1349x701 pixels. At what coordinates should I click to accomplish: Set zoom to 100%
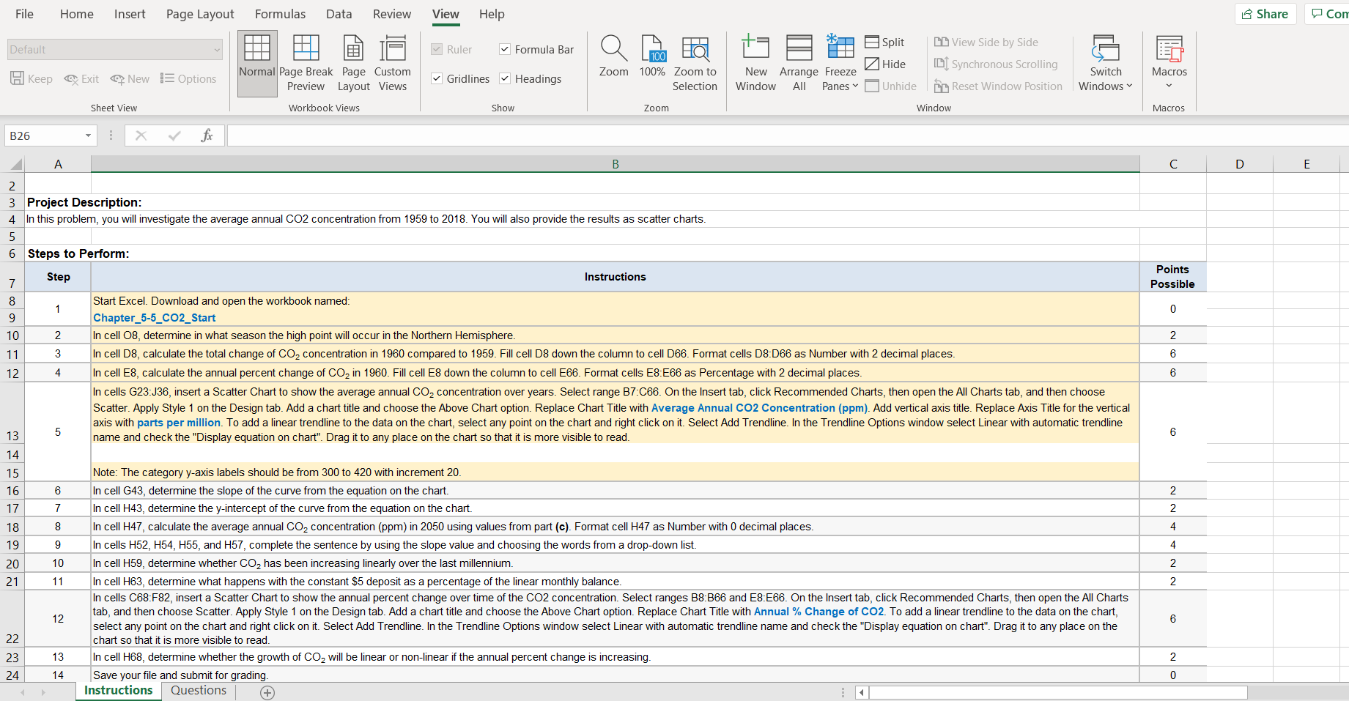(652, 62)
